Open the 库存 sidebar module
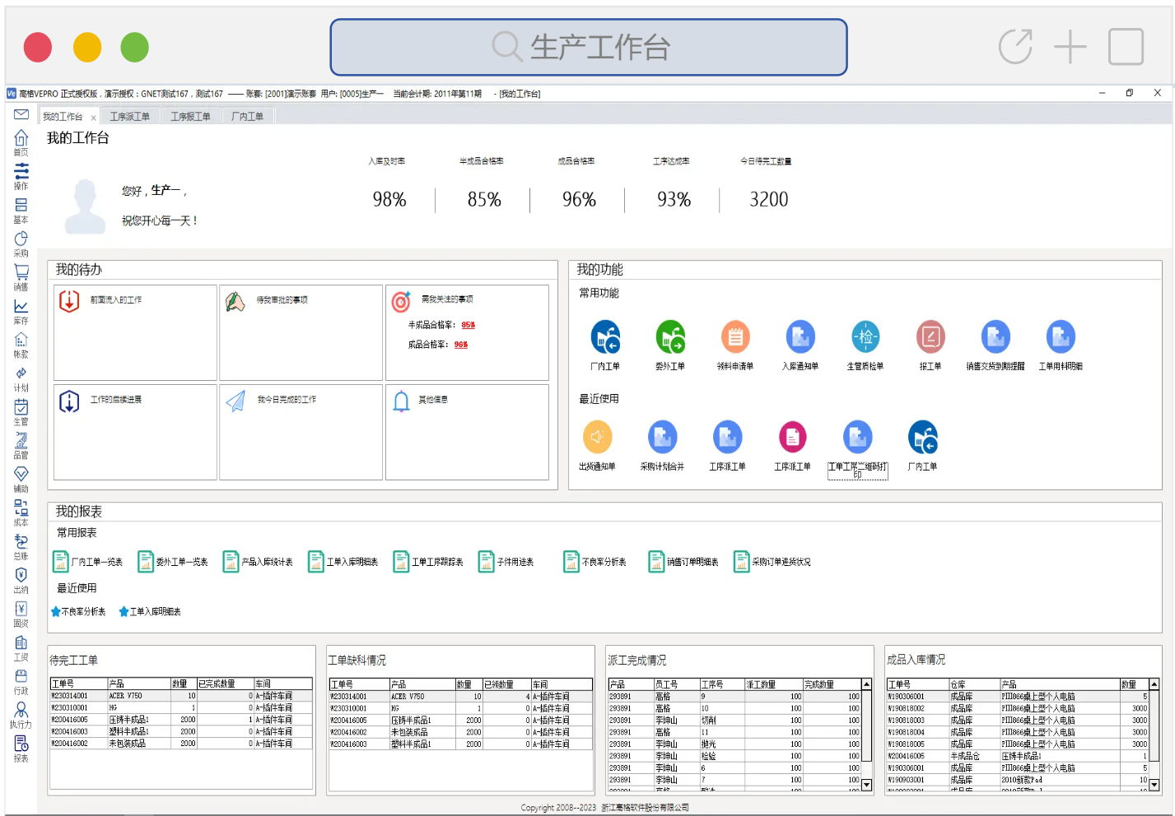The height and width of the screenshot is (816, 1175). click(x=21, y=308)
